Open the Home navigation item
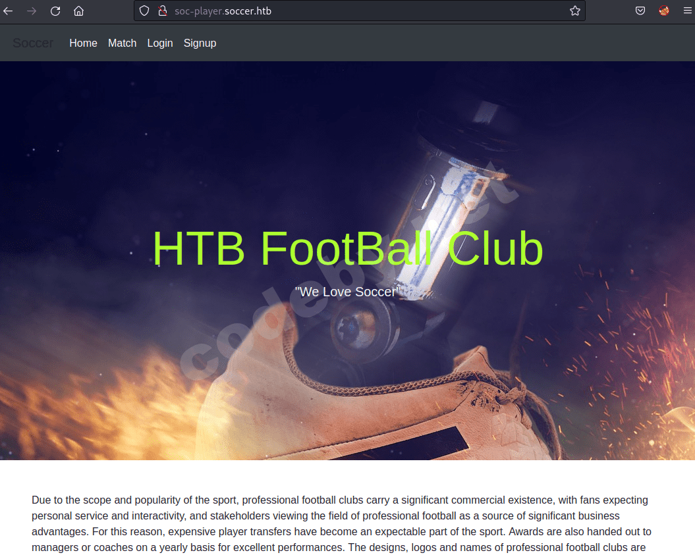Screen dimensions: 695x555 point(83,43)
